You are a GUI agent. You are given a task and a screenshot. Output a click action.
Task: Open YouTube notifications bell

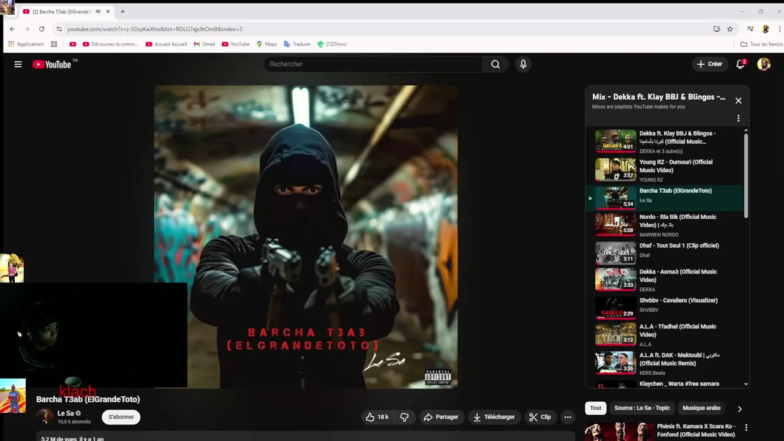pos(741,64)
